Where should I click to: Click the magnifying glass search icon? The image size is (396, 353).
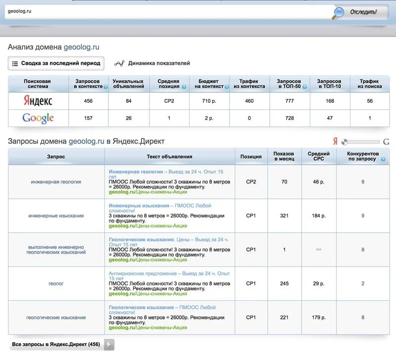pyautogui.click(x=338, y=13)
